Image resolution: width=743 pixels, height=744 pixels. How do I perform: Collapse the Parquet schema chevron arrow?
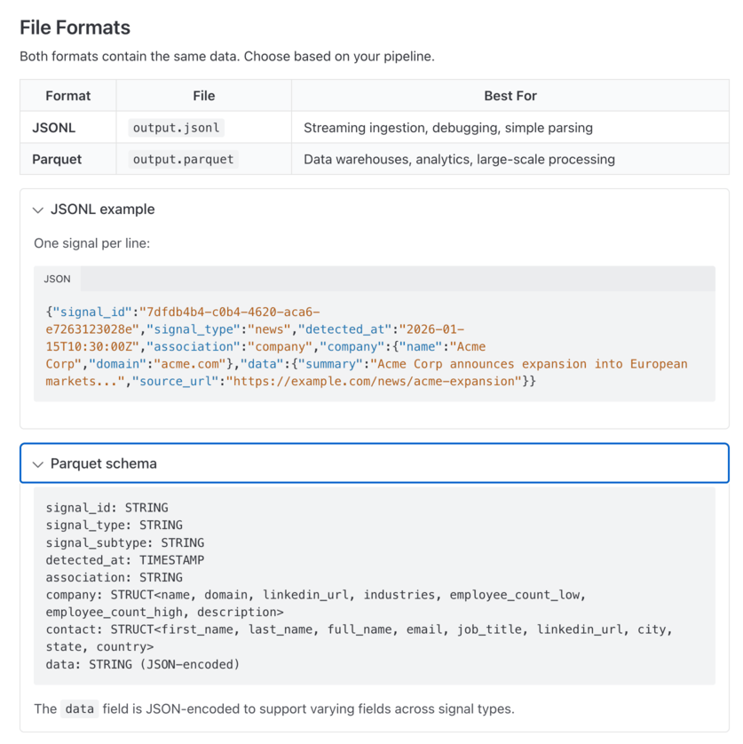38,464
